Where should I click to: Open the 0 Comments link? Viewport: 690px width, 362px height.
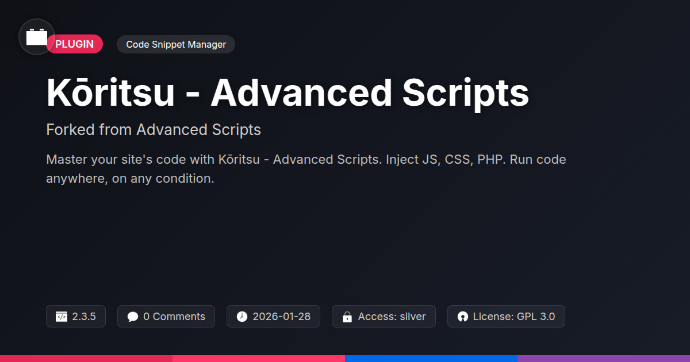(174, 317)
